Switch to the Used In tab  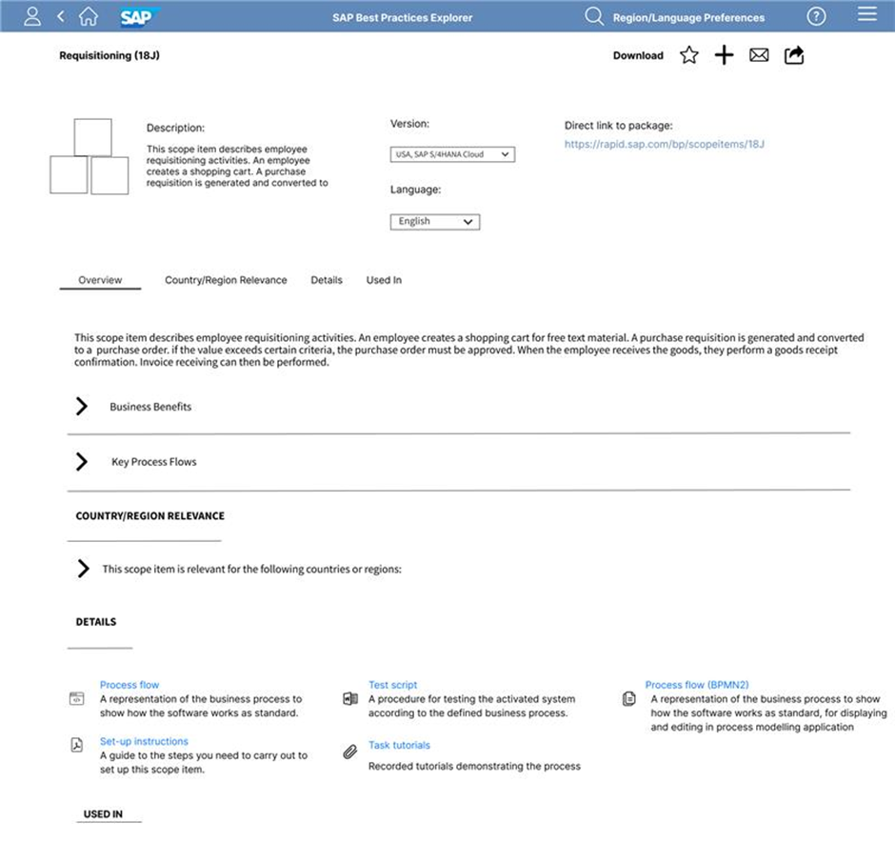(x=384, y=280)
